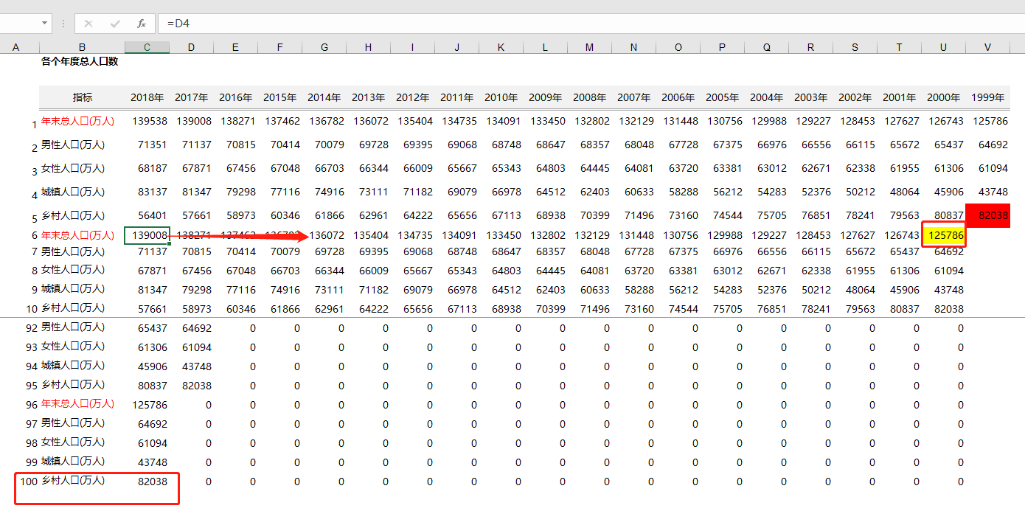Viewport: 1025px width, 511px height.
Task: Select column header A
Action: (x=16, y=47)
